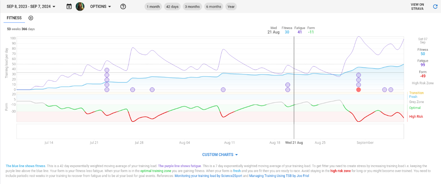Image resolution: width=441 pixels, height=184 pixels.
Task: Expand the Custom Charts dropdown
Action: pyautogui.click(x=220, y=155)
